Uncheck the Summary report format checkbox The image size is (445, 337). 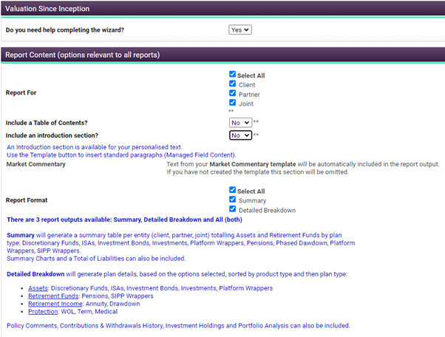tap(233, 200)
